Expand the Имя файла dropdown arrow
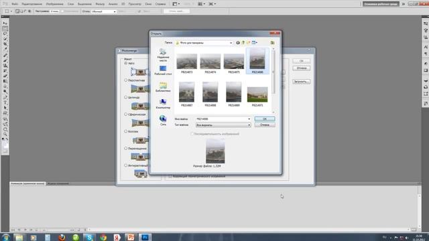This screenshot has height=241, width=429. (249, 119)
